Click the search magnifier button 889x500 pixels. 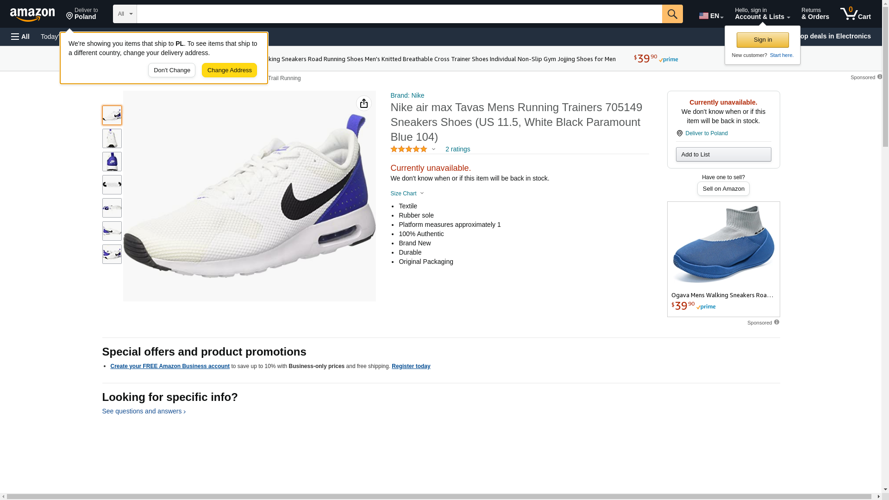(672, 14)
